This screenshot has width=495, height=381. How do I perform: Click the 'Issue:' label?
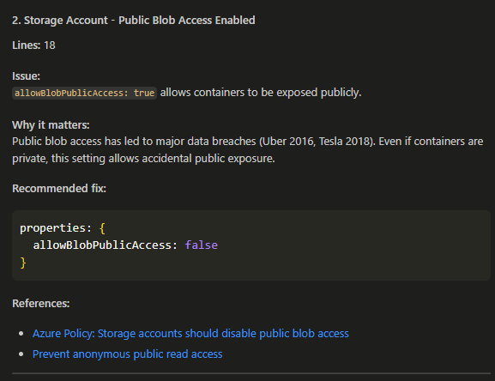tap(27, 76)
